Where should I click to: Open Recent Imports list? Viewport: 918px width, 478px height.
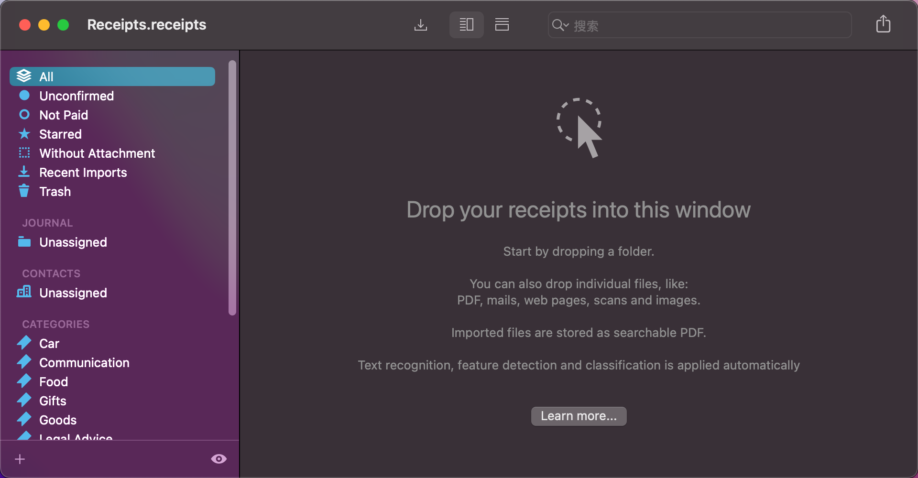[x=83, y=173]
